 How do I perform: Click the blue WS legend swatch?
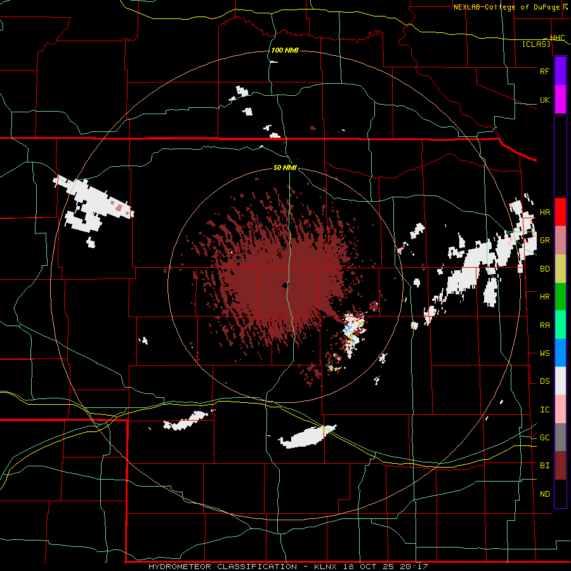pyautogui.click(x=560, y=353)
